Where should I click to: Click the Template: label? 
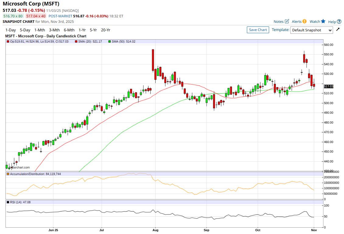point(281,30)
